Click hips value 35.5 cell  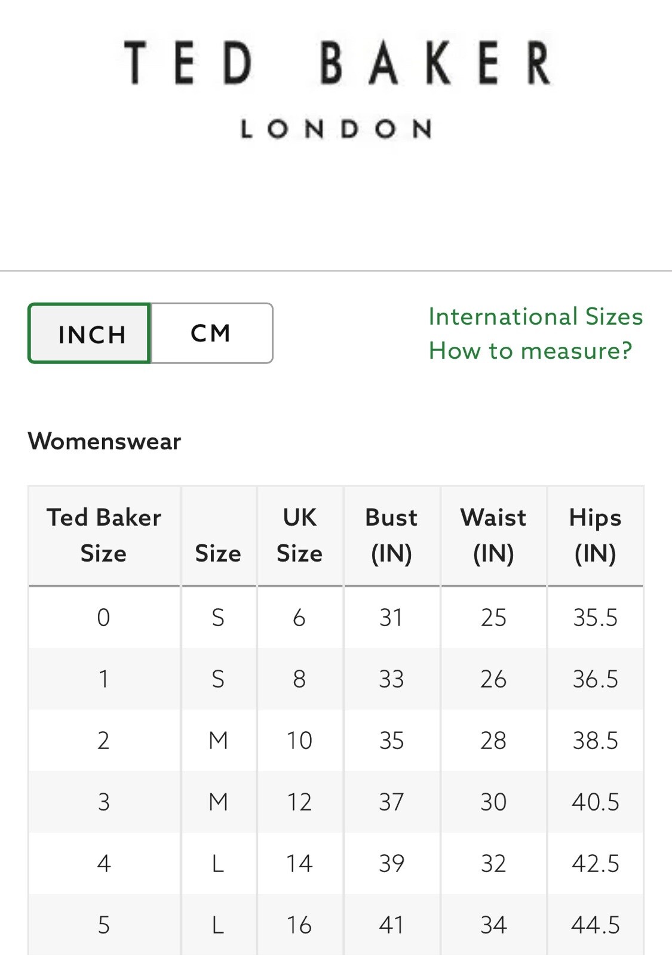[x=596, y=617]
